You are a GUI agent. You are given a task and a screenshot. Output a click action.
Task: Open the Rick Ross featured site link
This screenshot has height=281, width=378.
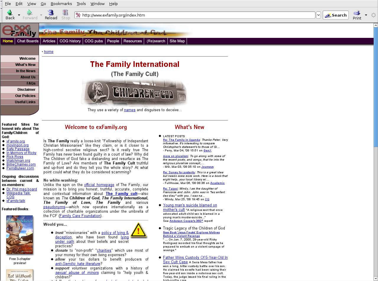(15, 157)
